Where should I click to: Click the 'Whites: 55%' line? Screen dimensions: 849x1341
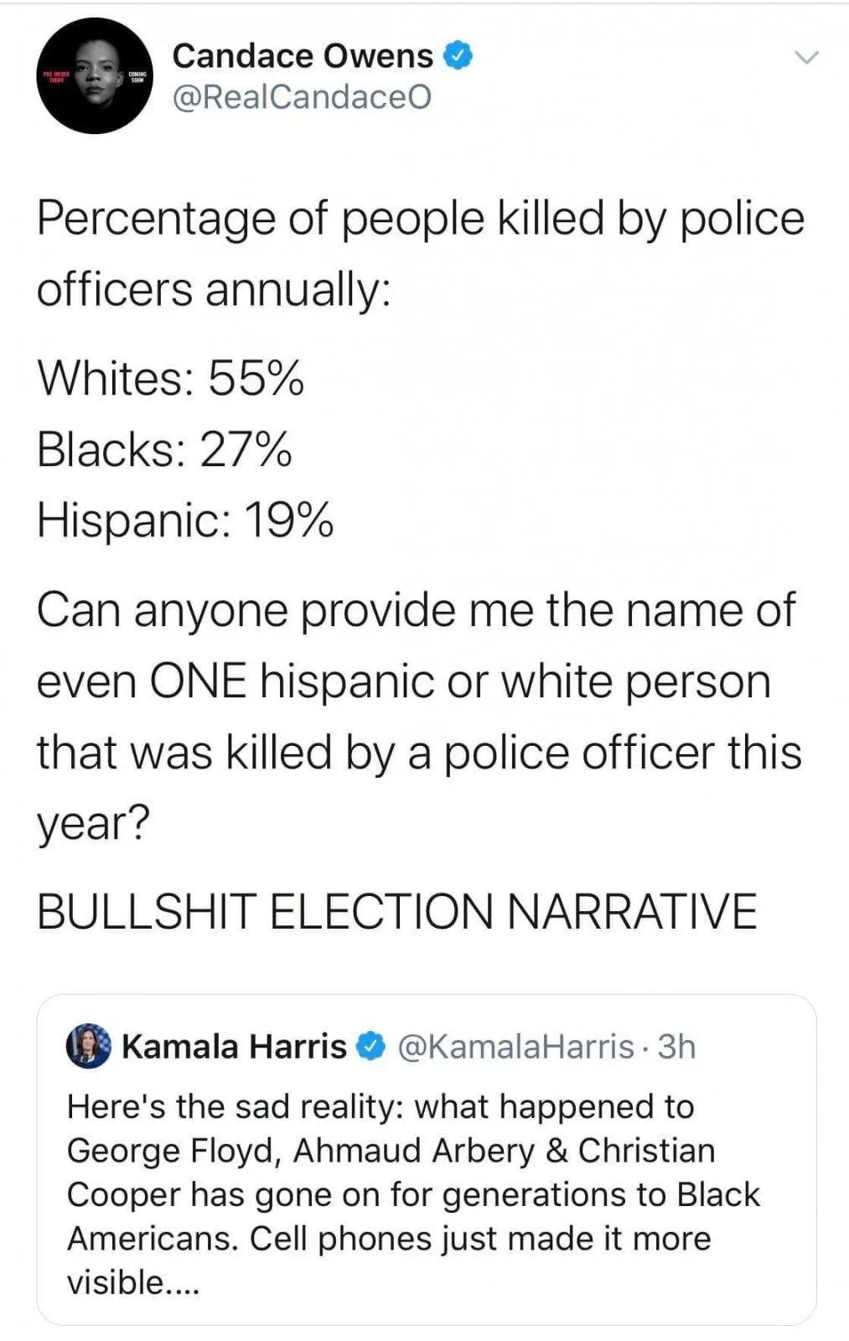coord(170,377)
